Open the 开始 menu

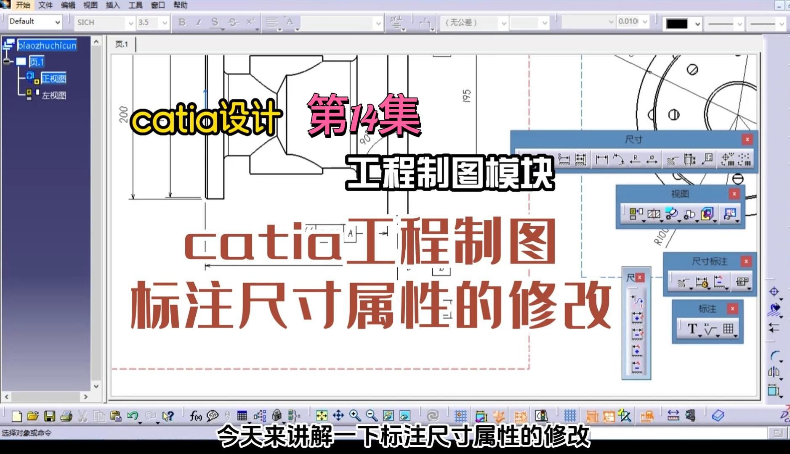tap(23, 5)
